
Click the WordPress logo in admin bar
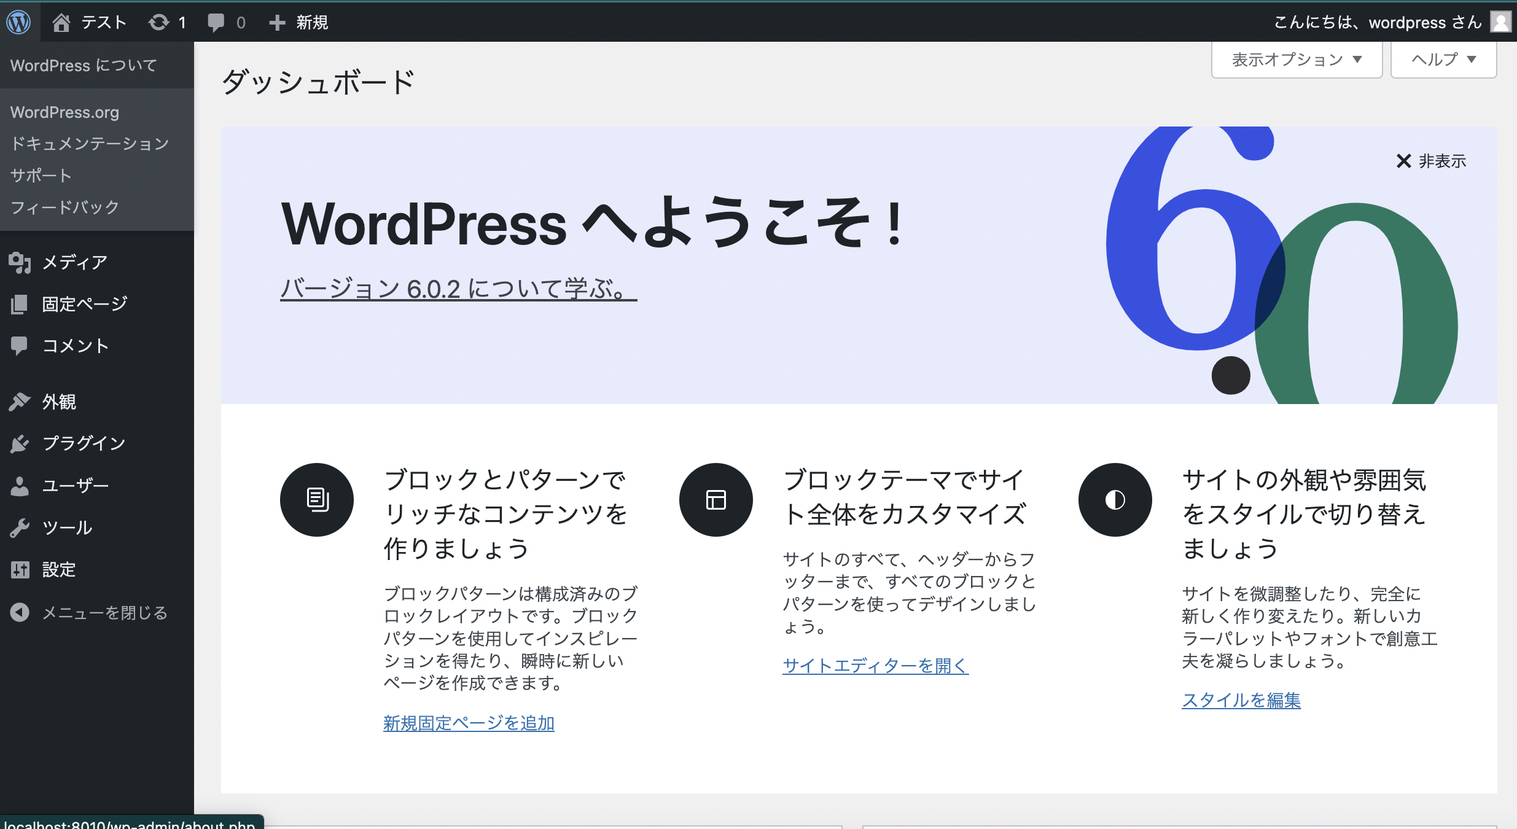click(x=19, y=22)
